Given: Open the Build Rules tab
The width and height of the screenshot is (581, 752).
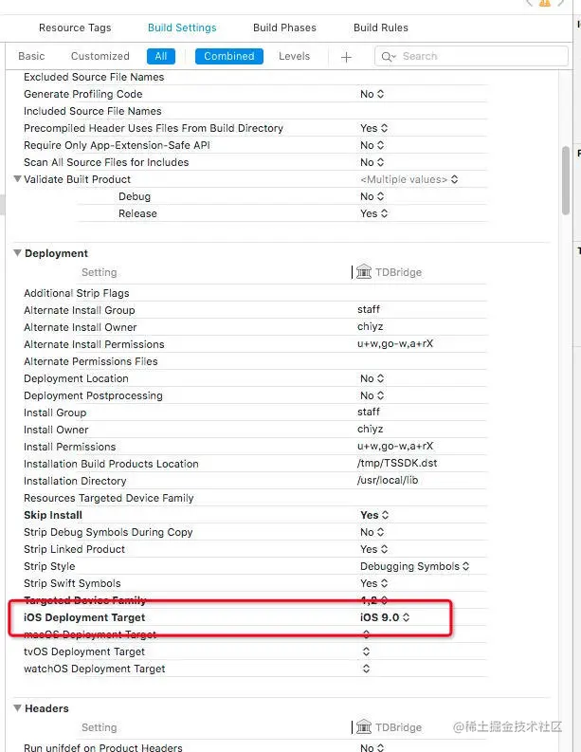Looking at the screenshot, I should point(381,28).
